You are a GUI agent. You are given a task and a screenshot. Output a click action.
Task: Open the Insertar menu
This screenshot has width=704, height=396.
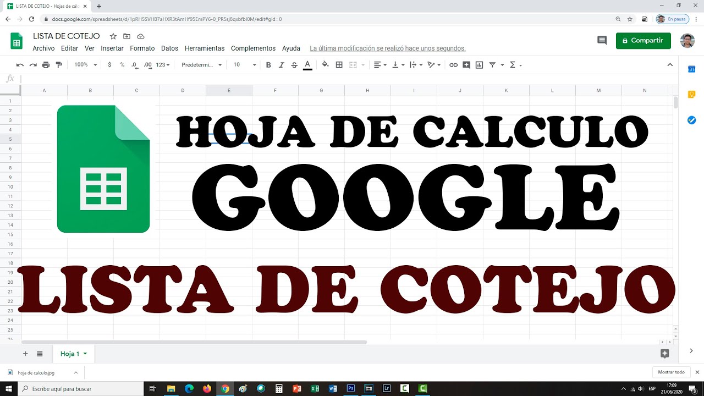112,48
